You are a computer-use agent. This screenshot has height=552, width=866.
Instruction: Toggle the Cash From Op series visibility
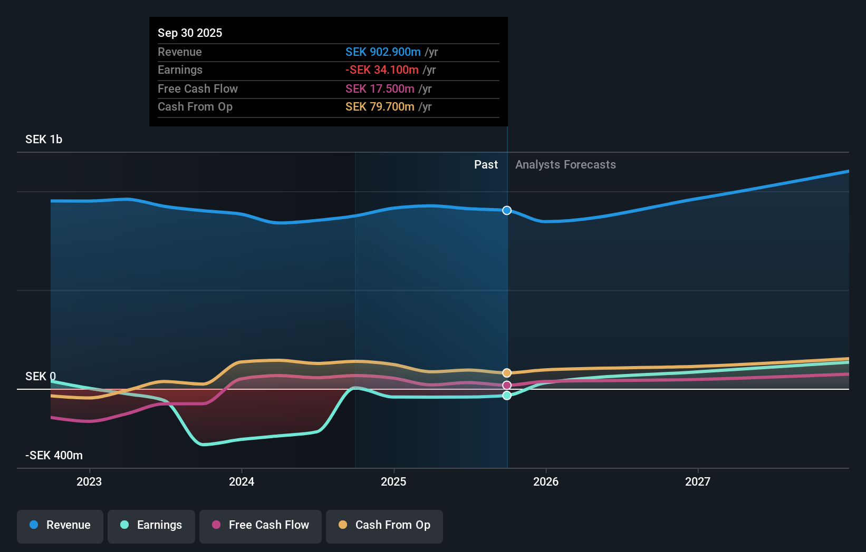[x=384, y=525]
